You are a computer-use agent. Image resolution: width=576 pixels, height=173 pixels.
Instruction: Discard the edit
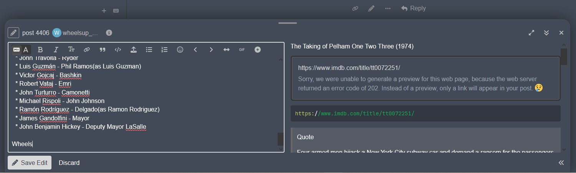[69, 163]
